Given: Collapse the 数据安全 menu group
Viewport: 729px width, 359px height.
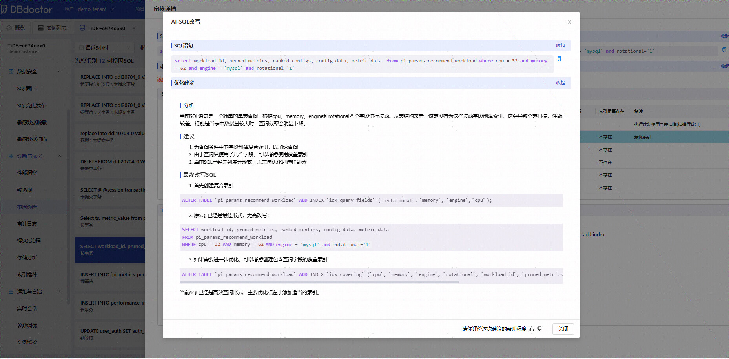Looking at the screenshot, I should click(35, 71).
